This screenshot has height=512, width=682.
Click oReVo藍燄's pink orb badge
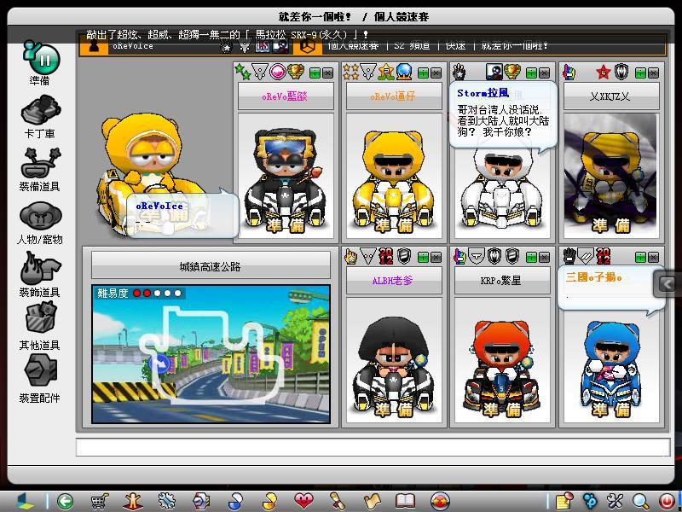(278, 72)
